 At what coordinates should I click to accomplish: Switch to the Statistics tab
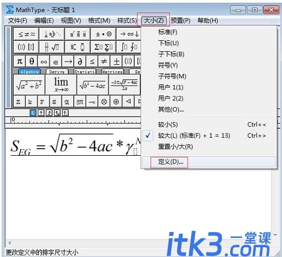(x=85, y=71)
